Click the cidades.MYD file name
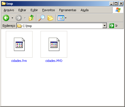 pyautogui.click(x=54, y=61)
